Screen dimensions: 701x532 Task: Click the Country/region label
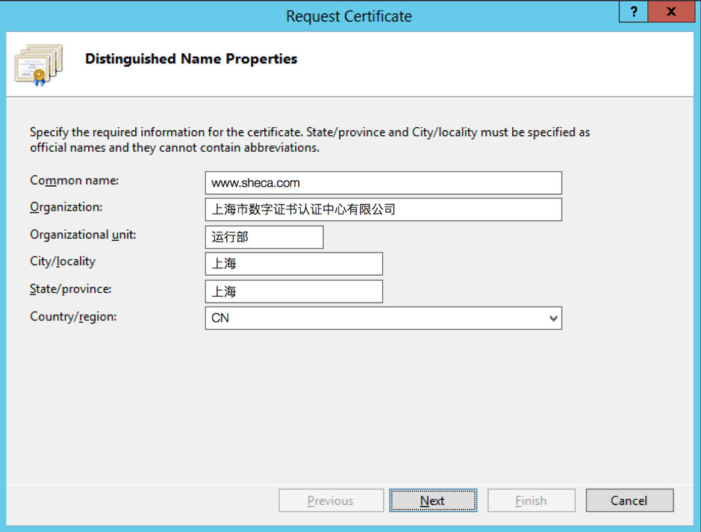click(73, 317)
